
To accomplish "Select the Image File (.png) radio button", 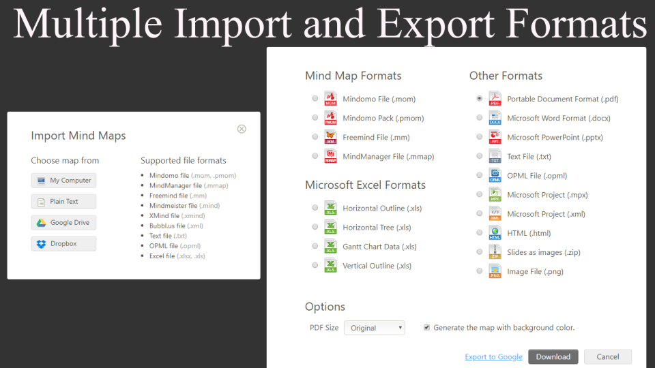I will pyautogui.click(x=480, y=271).
